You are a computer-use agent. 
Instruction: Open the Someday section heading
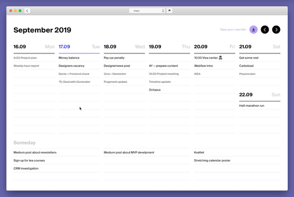[24, 143]
